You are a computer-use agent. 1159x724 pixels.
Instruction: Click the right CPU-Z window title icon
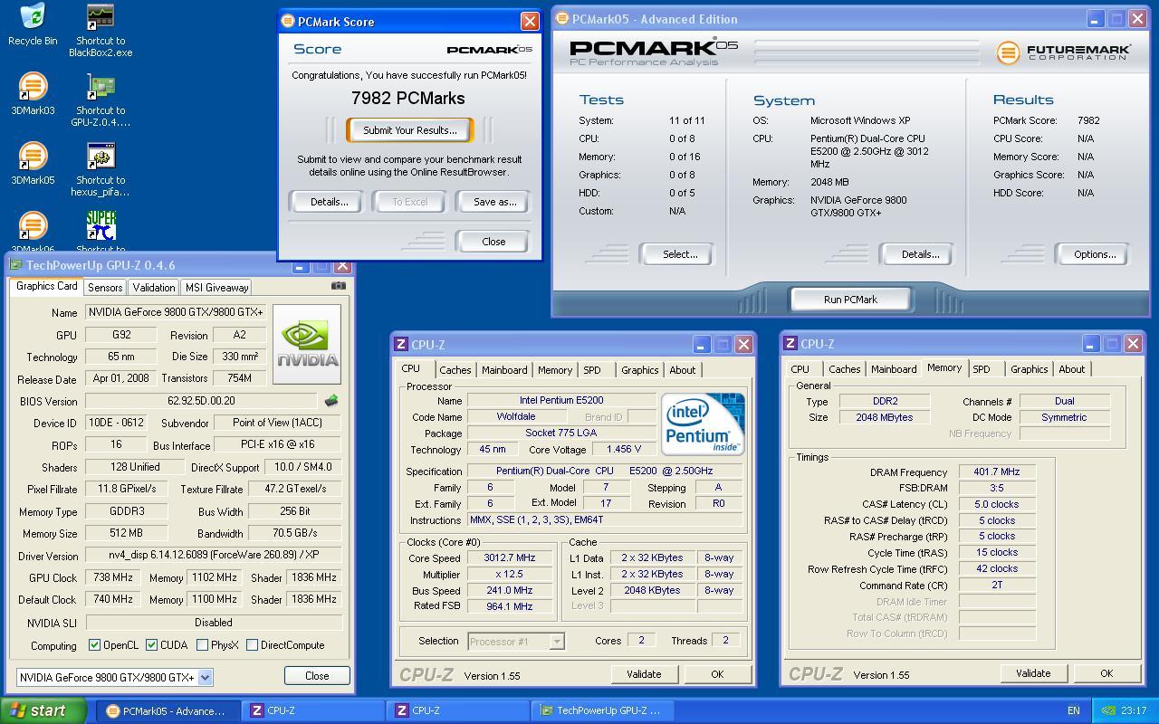point(790,343)
